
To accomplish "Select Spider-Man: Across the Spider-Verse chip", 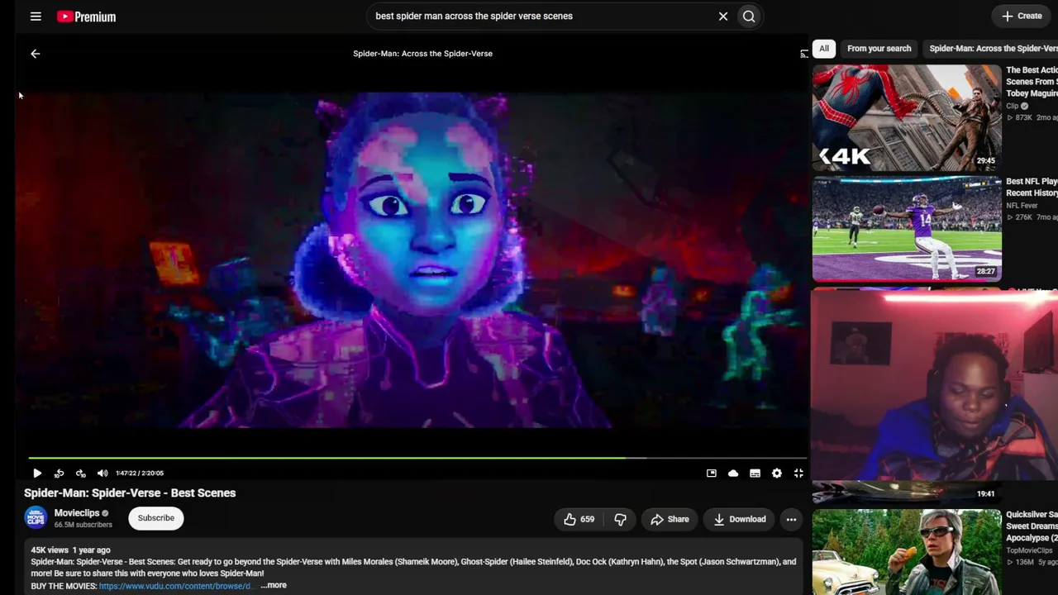I will [991, 49].
